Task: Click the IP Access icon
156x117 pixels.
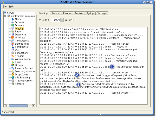Action: (x=13, y=38)
